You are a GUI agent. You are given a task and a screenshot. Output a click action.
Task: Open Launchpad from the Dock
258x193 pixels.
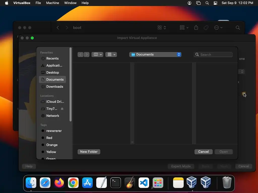tap(158, 182)
